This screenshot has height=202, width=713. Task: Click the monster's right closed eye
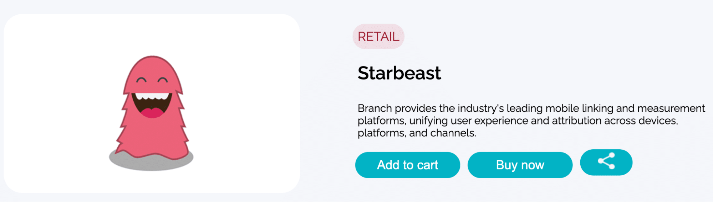163,80
